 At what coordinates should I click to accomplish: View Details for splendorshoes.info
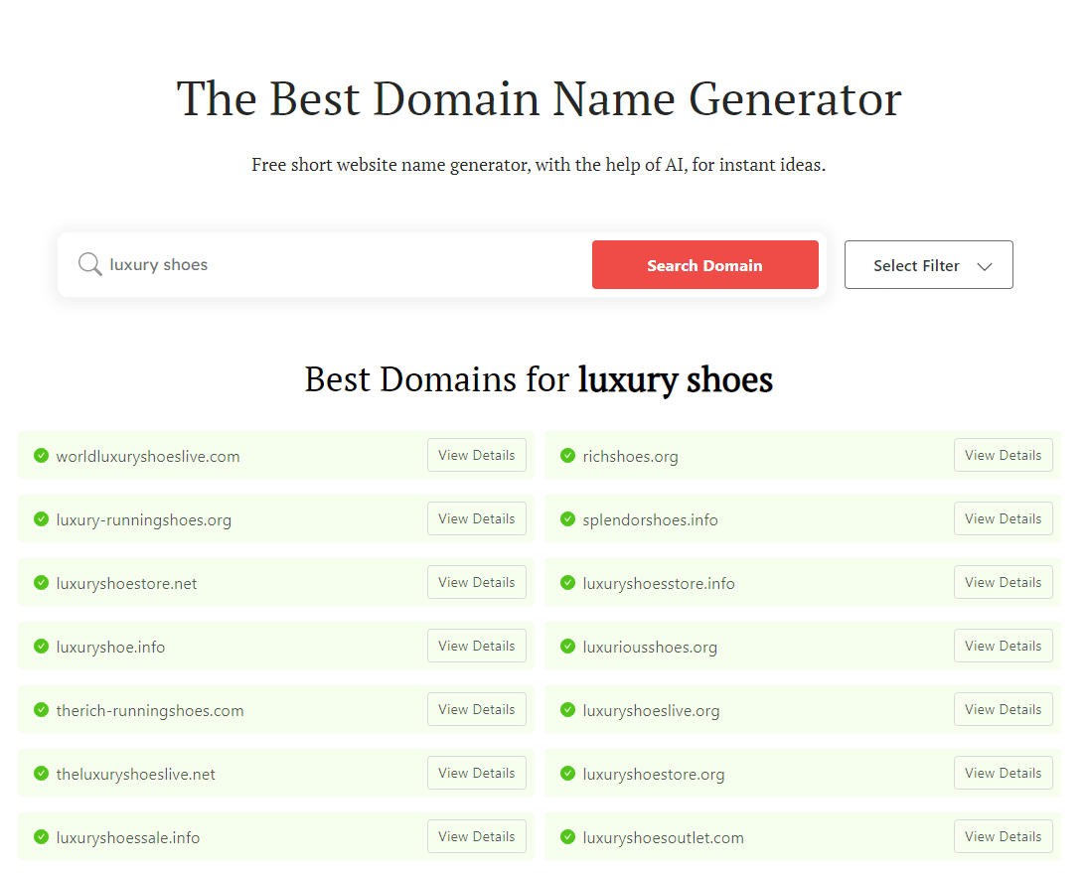point(1004,518)
